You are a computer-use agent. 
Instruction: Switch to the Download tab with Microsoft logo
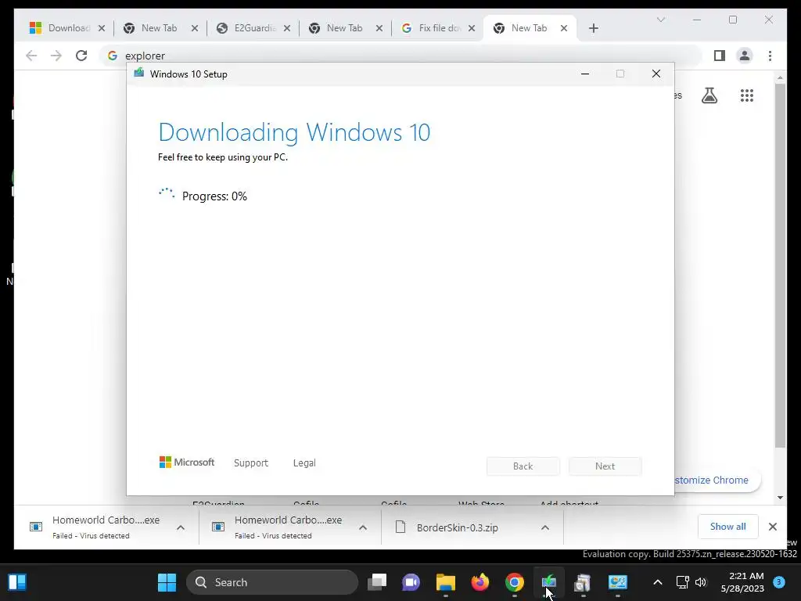[59, 28]
